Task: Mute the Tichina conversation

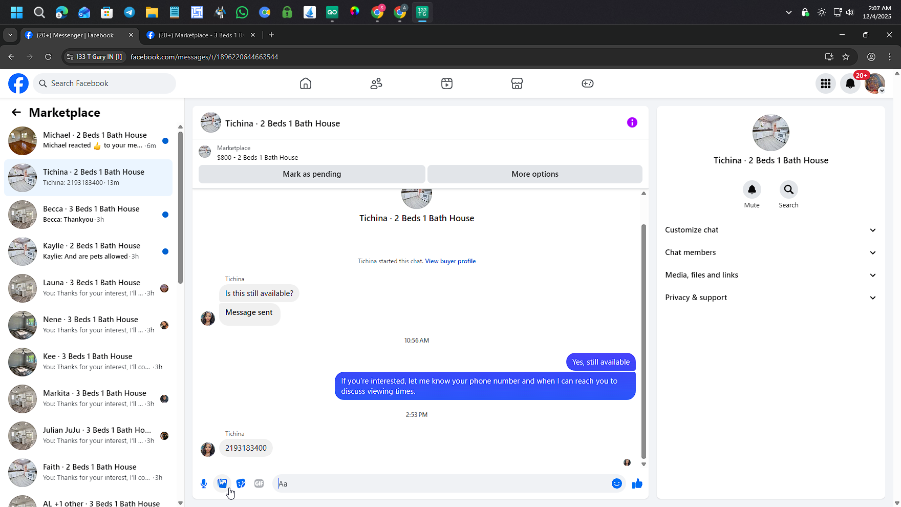Action: (752, 189)
